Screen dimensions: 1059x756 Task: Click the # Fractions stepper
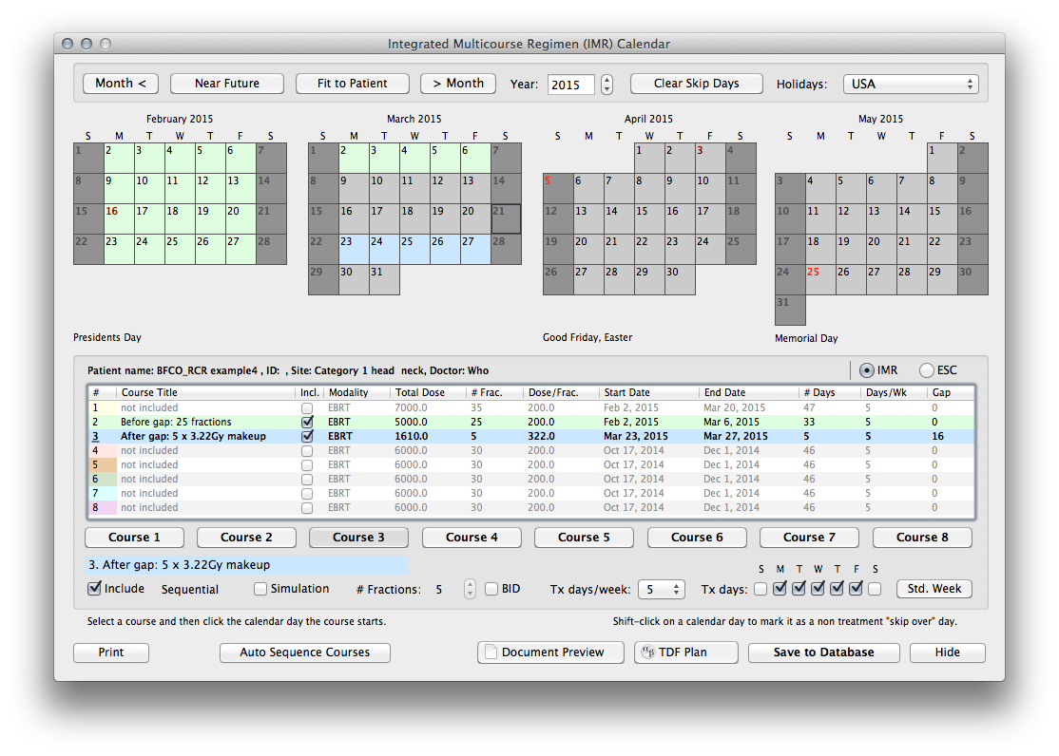[x=470, y=589]
